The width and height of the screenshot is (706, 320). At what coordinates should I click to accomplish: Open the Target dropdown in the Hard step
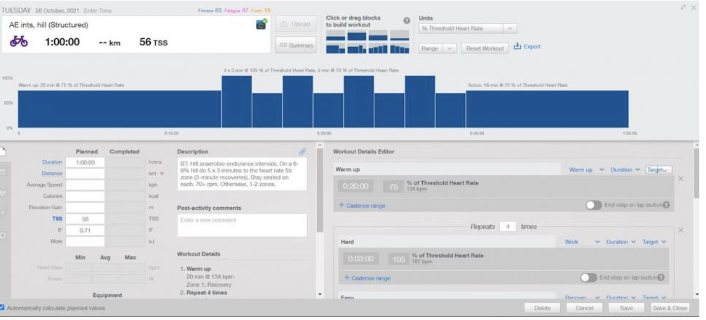point(654,242)
